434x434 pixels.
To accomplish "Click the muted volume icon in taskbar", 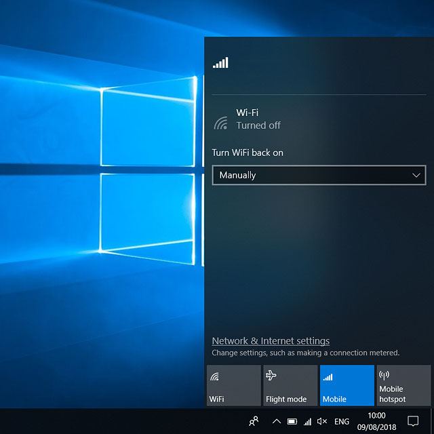I will coord(322,421).
